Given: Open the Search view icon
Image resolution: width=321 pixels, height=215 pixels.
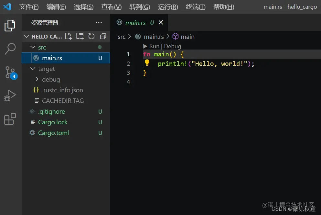Looking at the screenshot, I should pyautogui.click(x=10, y=49).
